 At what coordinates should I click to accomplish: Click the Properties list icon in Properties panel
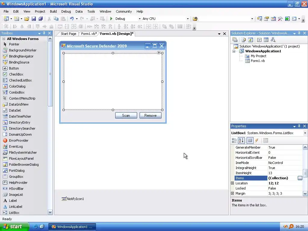(x=250, y=140)
